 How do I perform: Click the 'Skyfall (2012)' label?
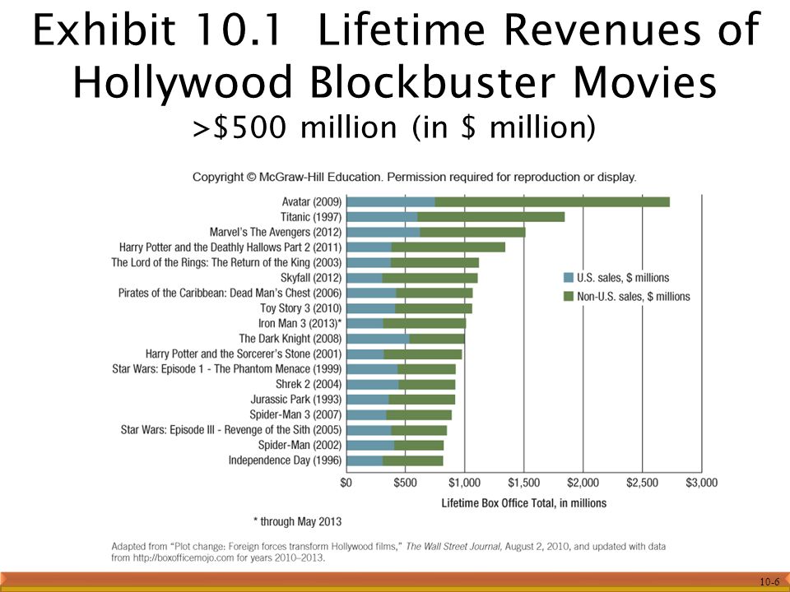(311, 278)
